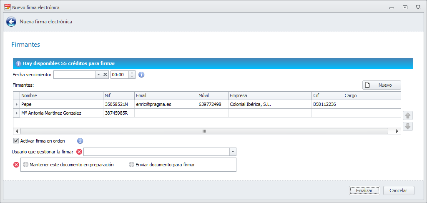
Task: Click the empty Email cell for Mº Antonia
Action: click(x=166, y=113)
